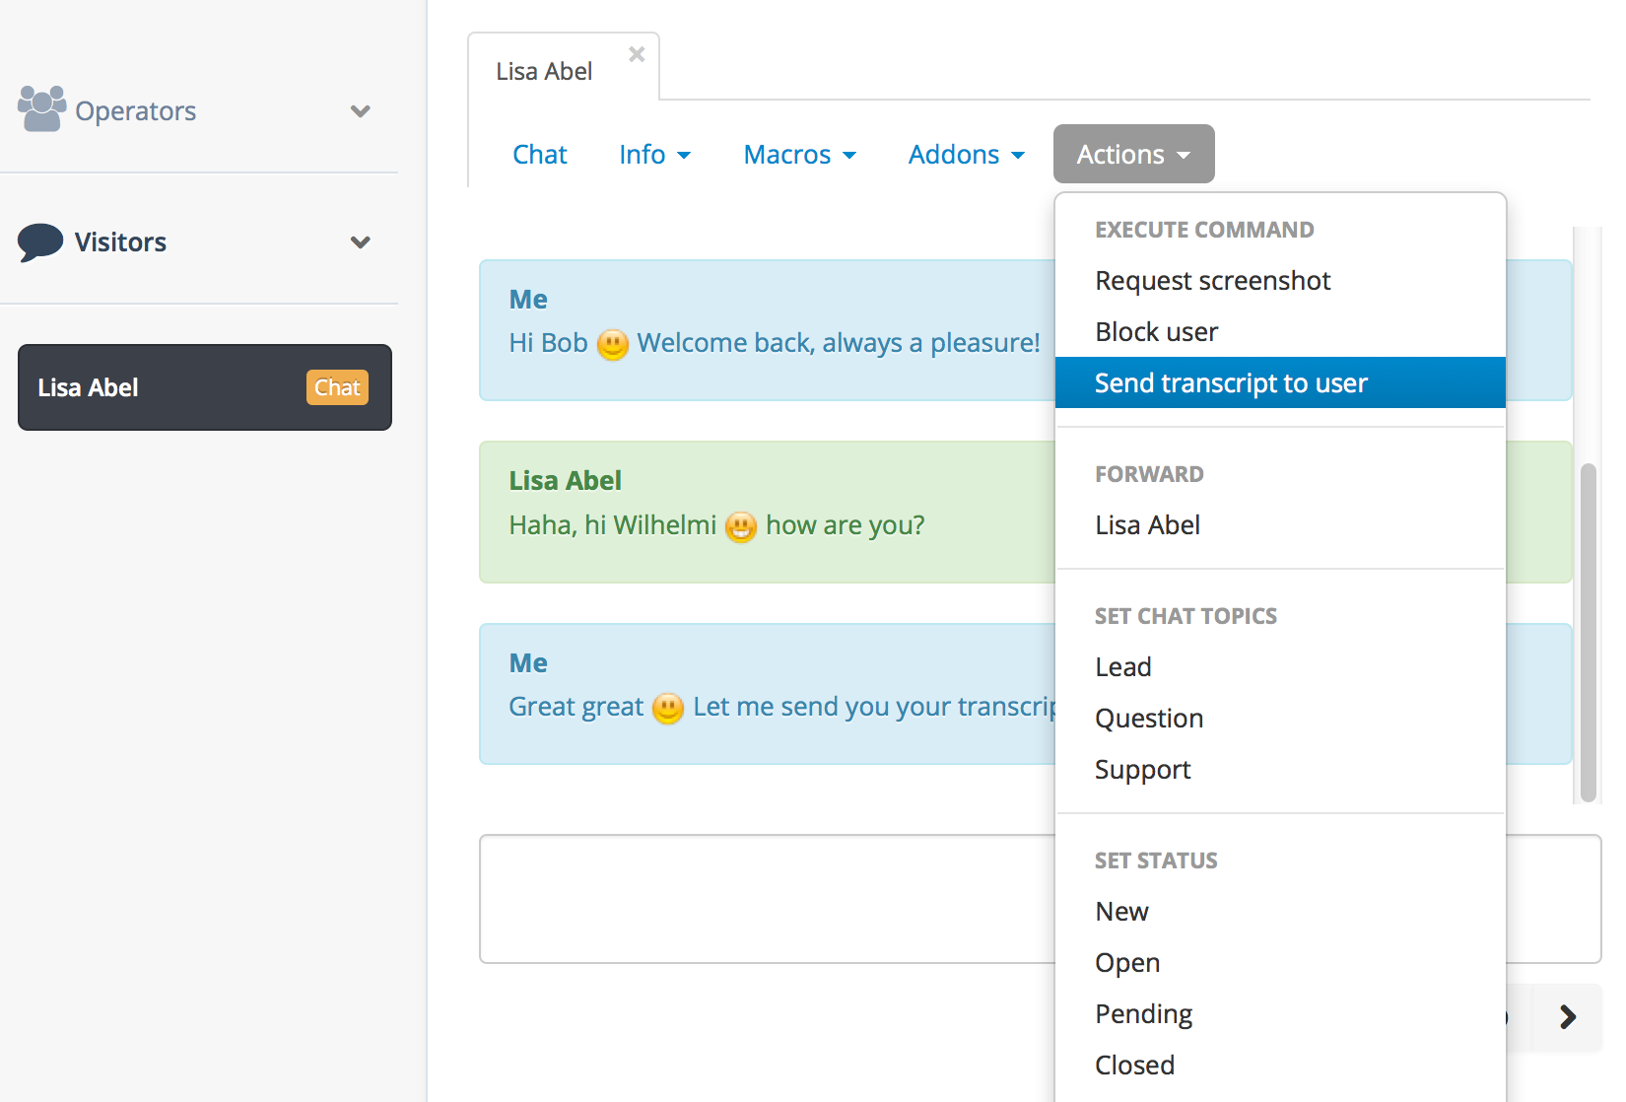This screenshot has height=1102, width=1626.
Task: Forward chat to Lisa Abel
Action: tap(1280, 525)
